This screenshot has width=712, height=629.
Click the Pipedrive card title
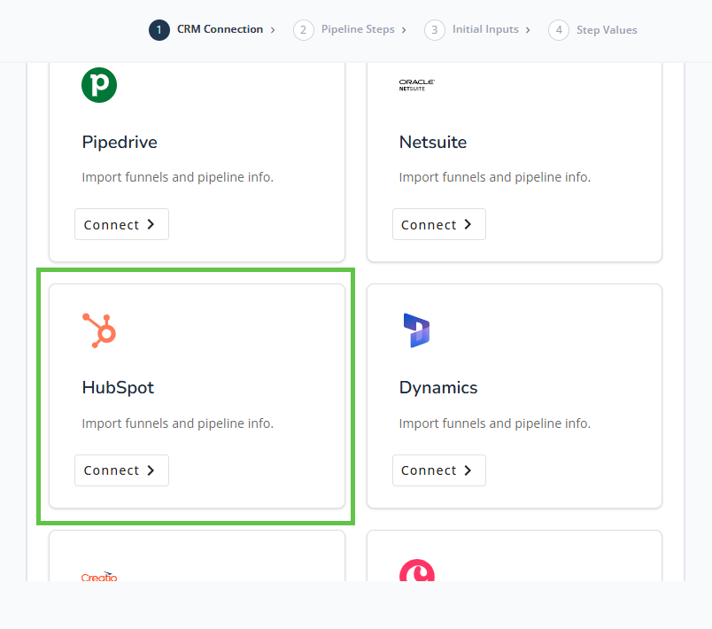pos(120,142)
